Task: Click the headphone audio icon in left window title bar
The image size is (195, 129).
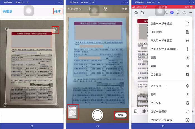Action: pyautogui.click(x=21, y=2)
